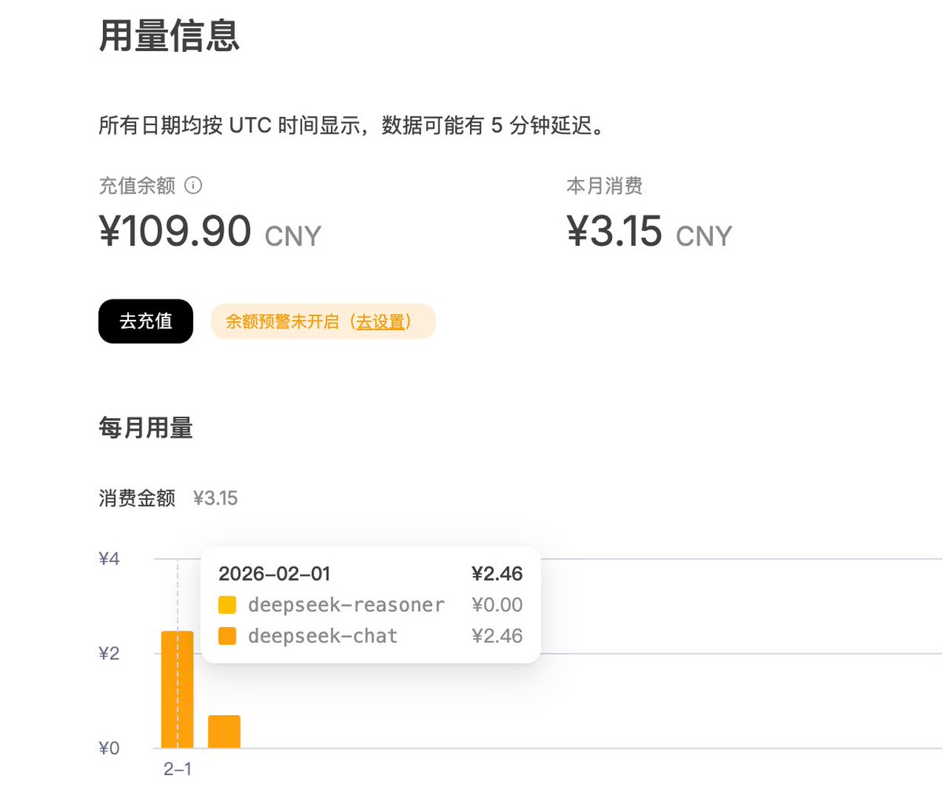Click the 用量信息 page heading

169,36
